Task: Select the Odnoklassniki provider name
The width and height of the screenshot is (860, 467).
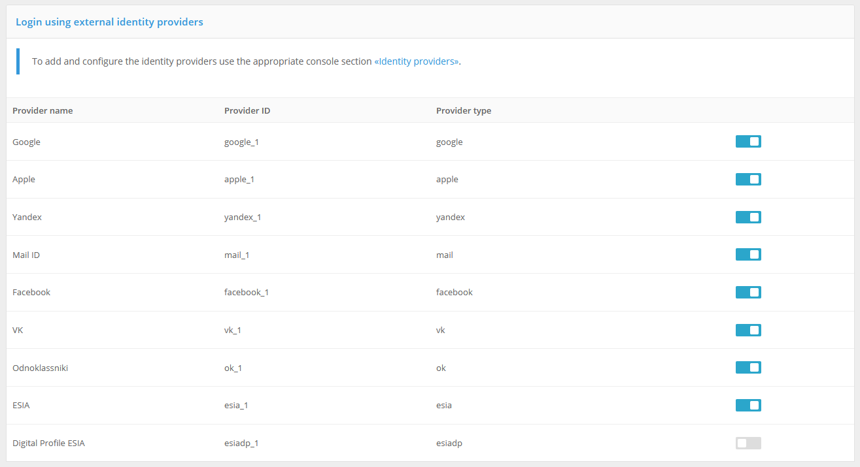Action: point(40,368)
